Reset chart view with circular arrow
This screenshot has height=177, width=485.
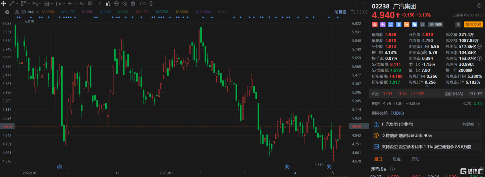353,12
